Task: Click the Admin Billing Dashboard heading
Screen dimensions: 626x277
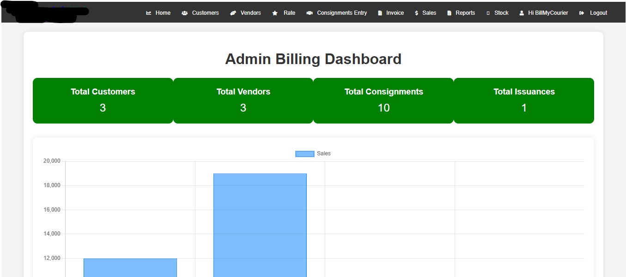Action: 313,59
